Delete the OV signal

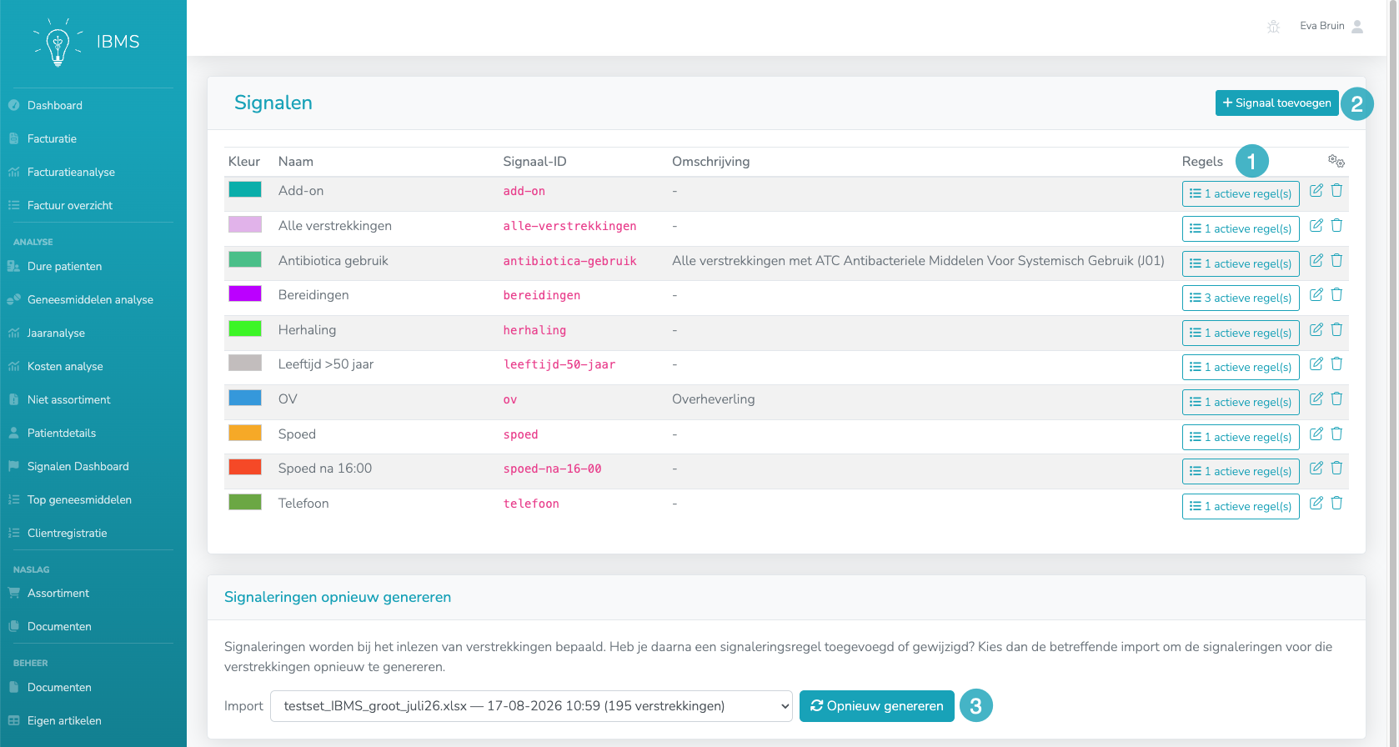1336,399
